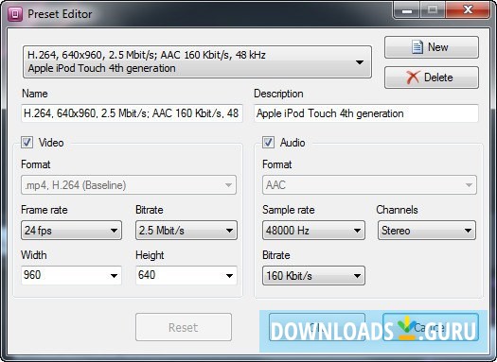Screen dimensions: 497x362
Task: Click the Name input field
Action: [x=132, y=113]
